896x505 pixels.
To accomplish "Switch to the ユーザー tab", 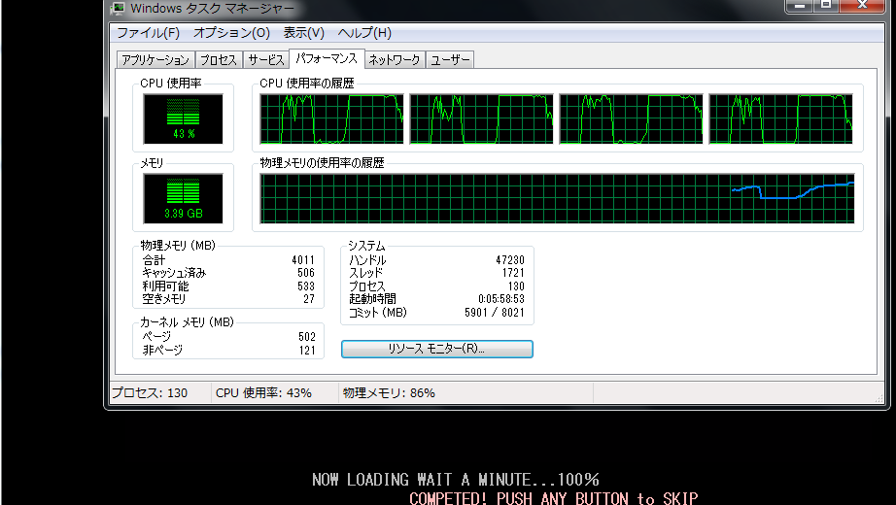I will tap(450, 60).
